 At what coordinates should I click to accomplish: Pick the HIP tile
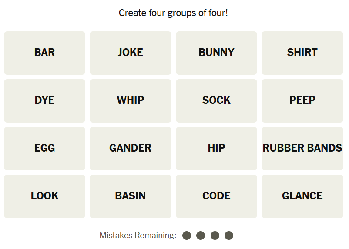click(x=216, y=148)
